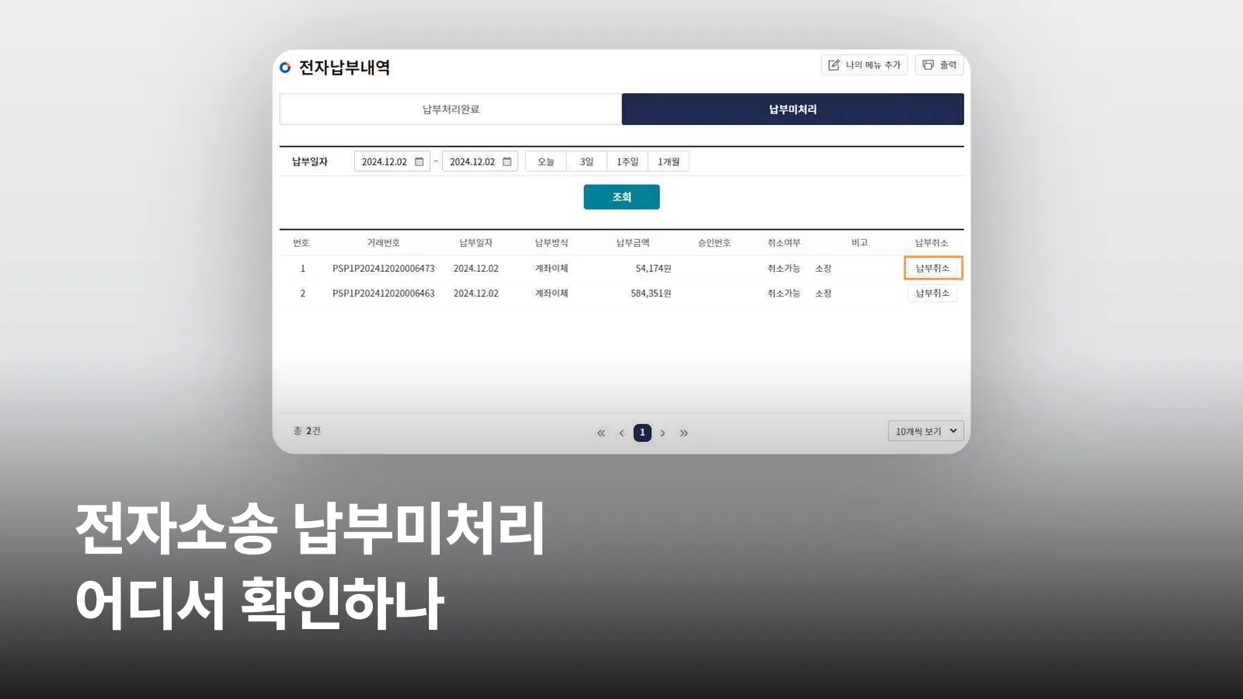Select the 납부미처리 tab
1243x699 pixels.
point(792,110)
